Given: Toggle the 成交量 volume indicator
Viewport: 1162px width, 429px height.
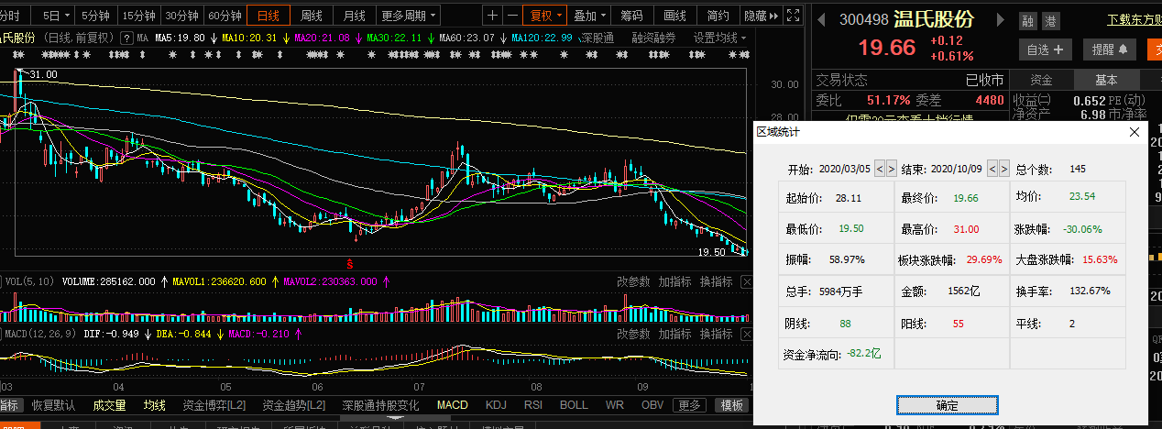Looking at the screenshot, I should tap(110, 405).
